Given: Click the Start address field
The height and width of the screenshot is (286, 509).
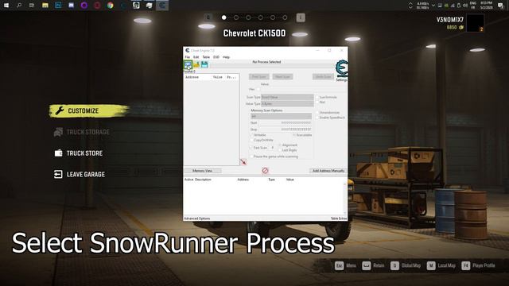Looking at the screenshot, I should [286, 123].
